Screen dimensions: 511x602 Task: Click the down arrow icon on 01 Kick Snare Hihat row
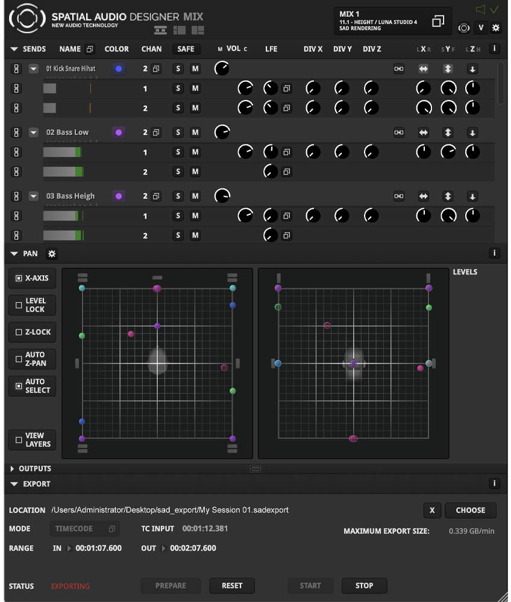(x=472, y=69)
